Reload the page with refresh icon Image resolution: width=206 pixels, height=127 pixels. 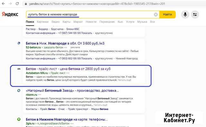tap(17, 4)
